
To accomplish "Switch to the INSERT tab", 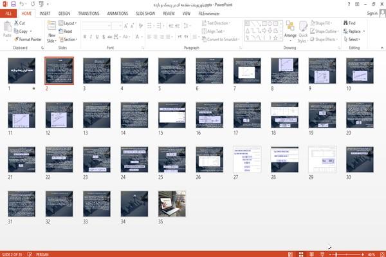I will (x=45, y=14).
